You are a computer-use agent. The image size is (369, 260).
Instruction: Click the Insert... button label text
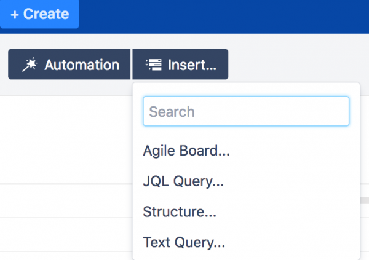pyautogui.click(x=192, y=65)
